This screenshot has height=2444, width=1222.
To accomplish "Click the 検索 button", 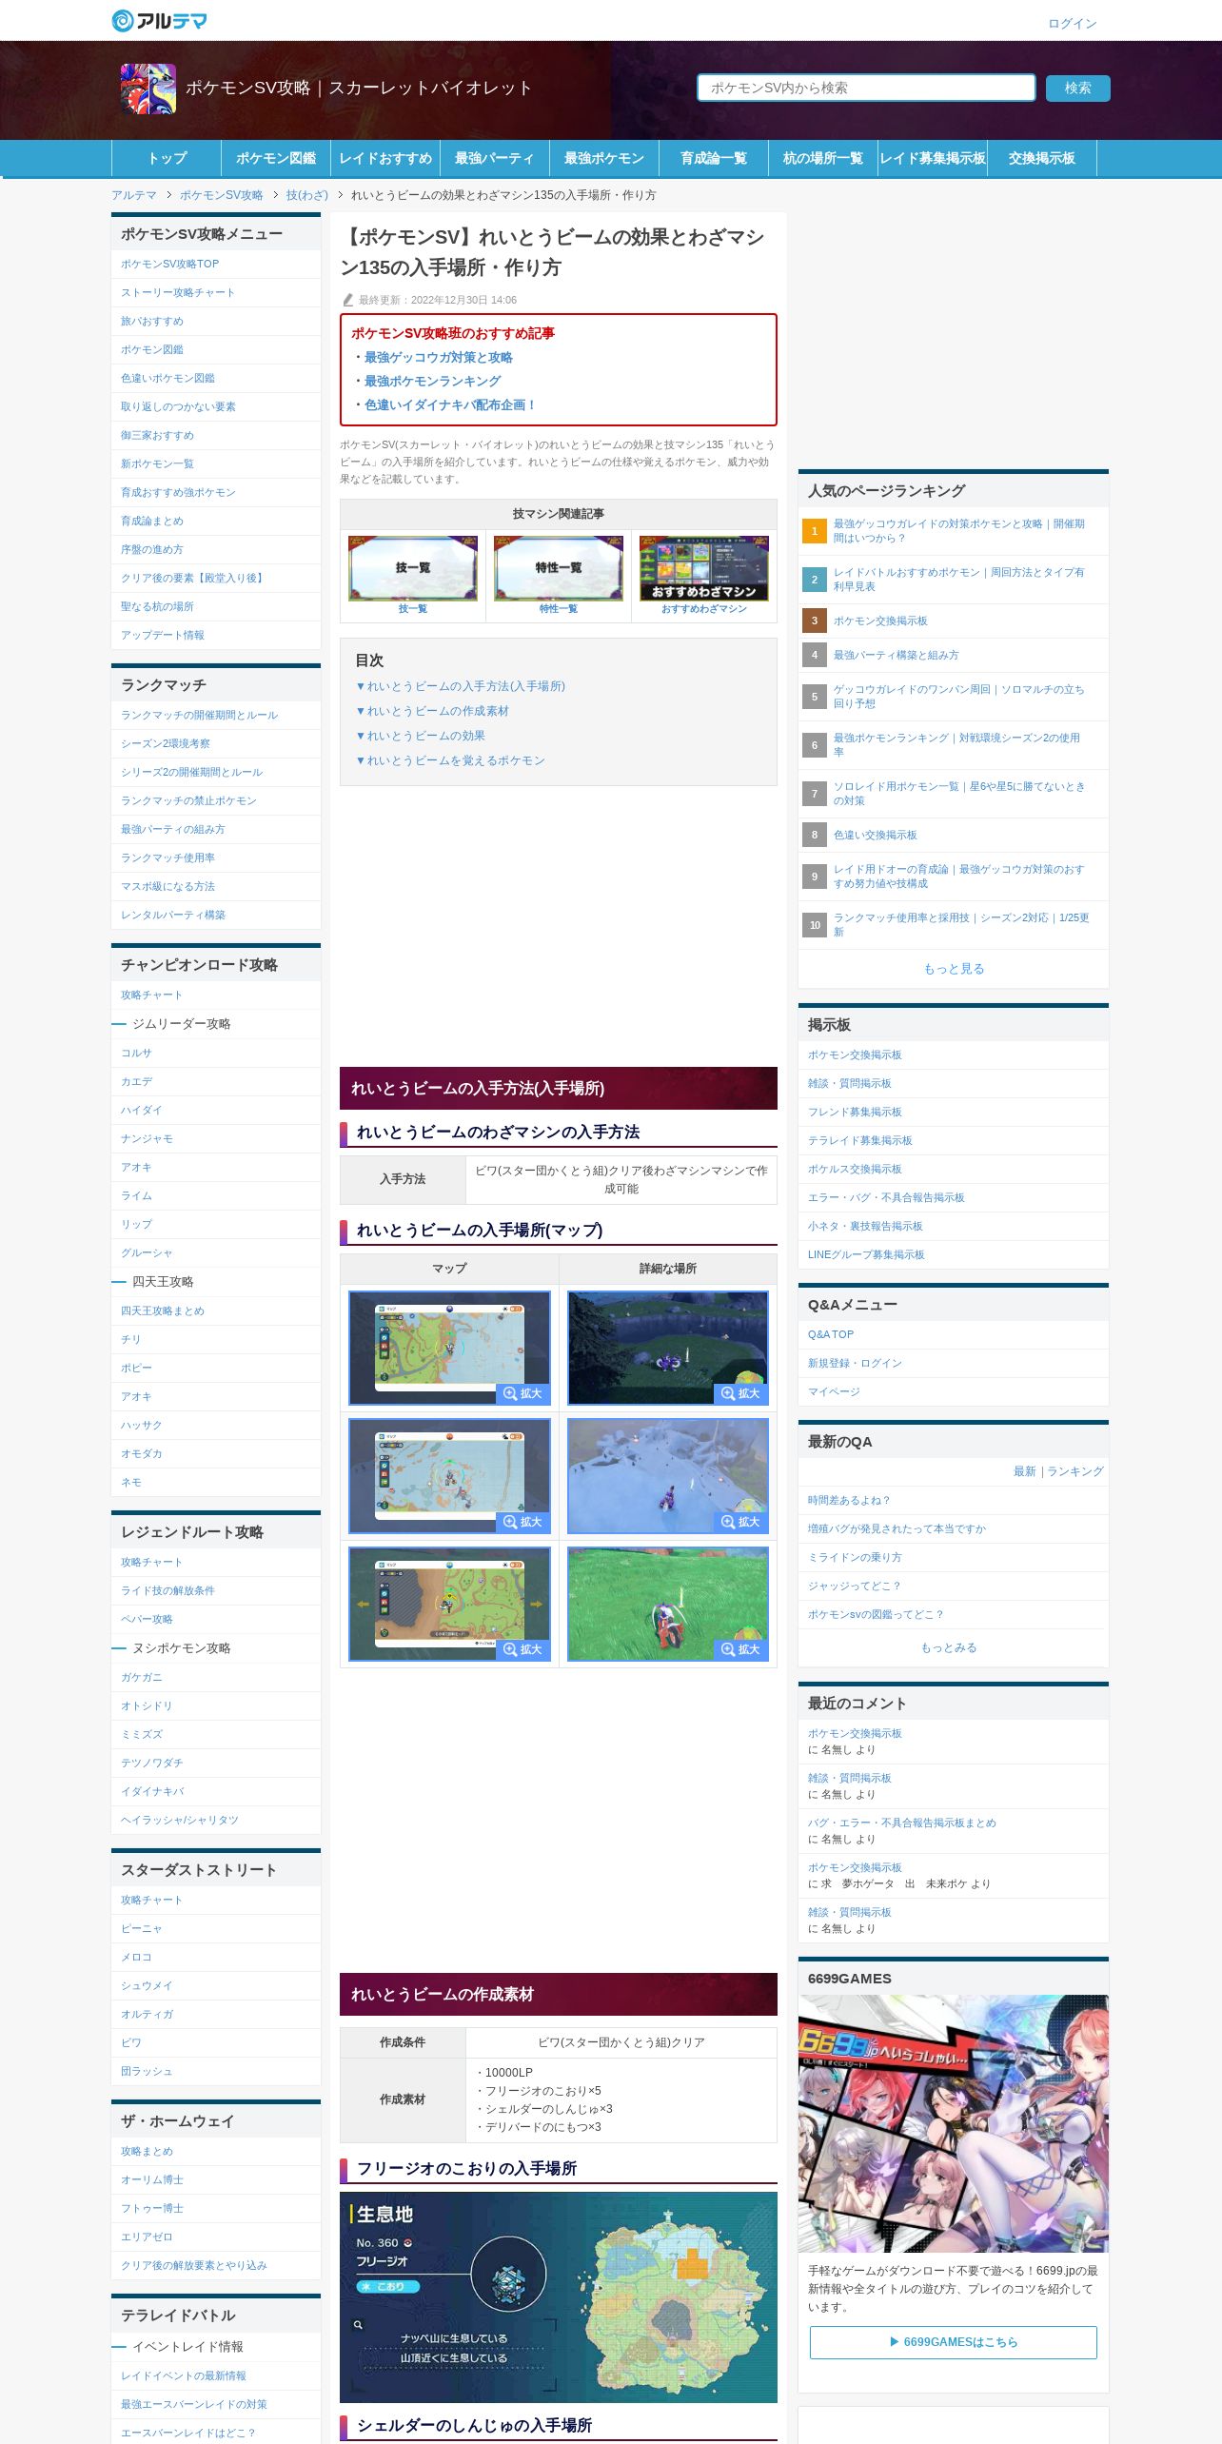I will [1078, 88].
